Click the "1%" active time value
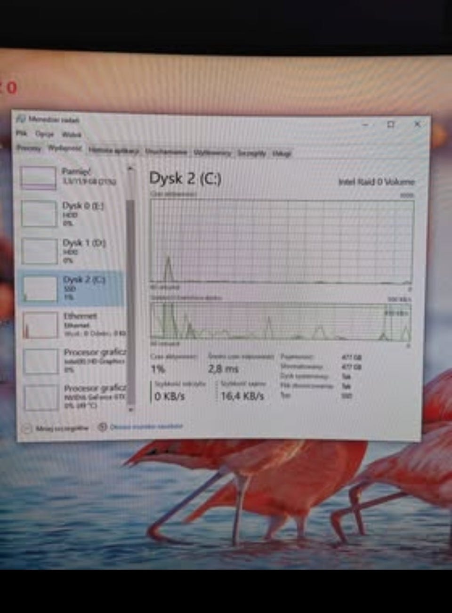452x613 pixels. 158,369
